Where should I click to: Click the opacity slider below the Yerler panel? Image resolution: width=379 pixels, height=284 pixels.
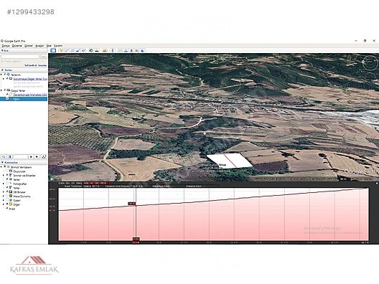21,157
